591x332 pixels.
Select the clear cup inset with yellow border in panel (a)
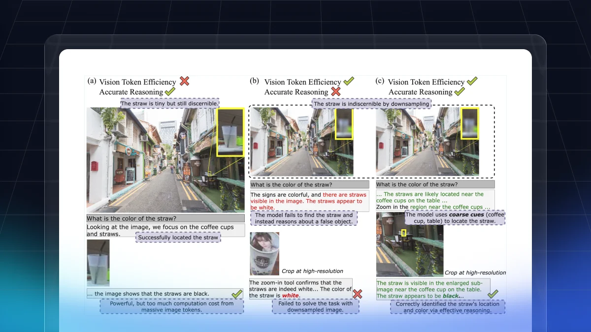pos(230,133)
